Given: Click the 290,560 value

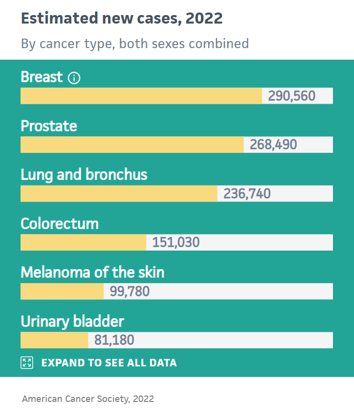Looking at the screenshot, I should [x=292, y=96].
